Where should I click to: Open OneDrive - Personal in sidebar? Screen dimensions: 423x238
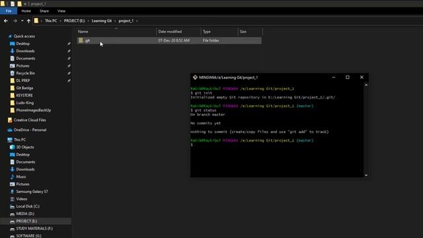pos(30,130)
